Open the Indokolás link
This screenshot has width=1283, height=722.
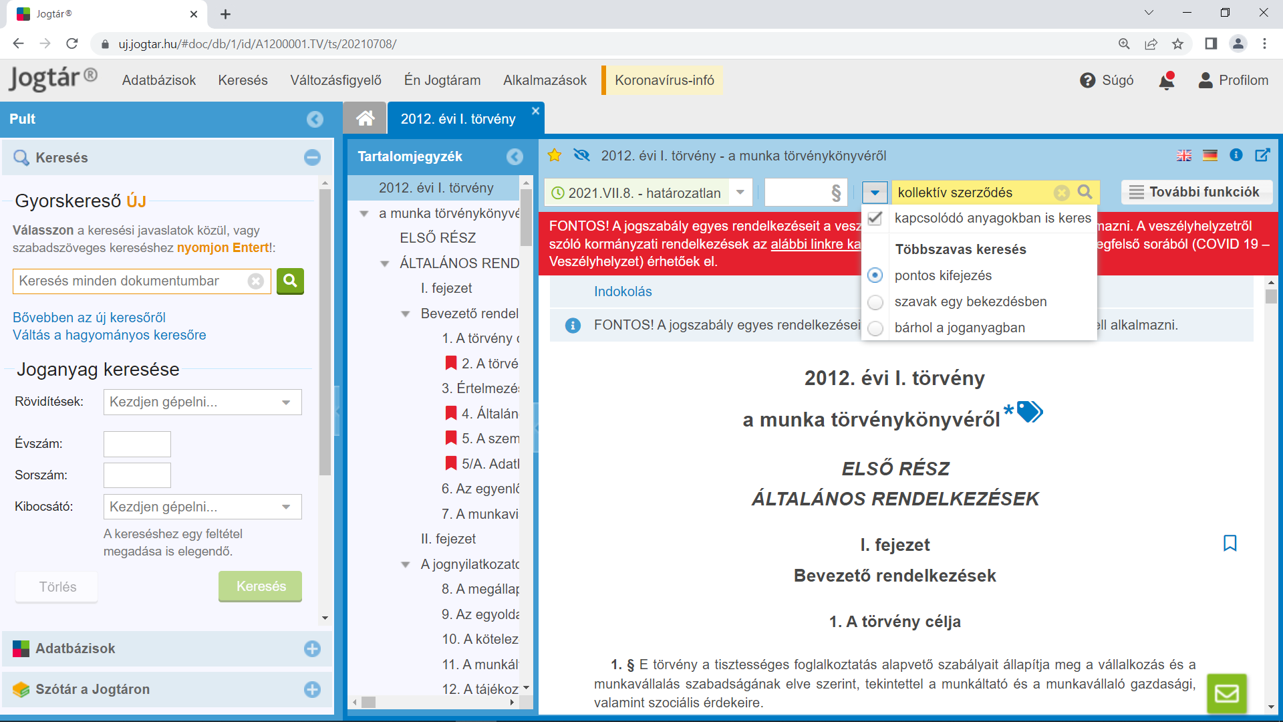(x=623, y=291)
